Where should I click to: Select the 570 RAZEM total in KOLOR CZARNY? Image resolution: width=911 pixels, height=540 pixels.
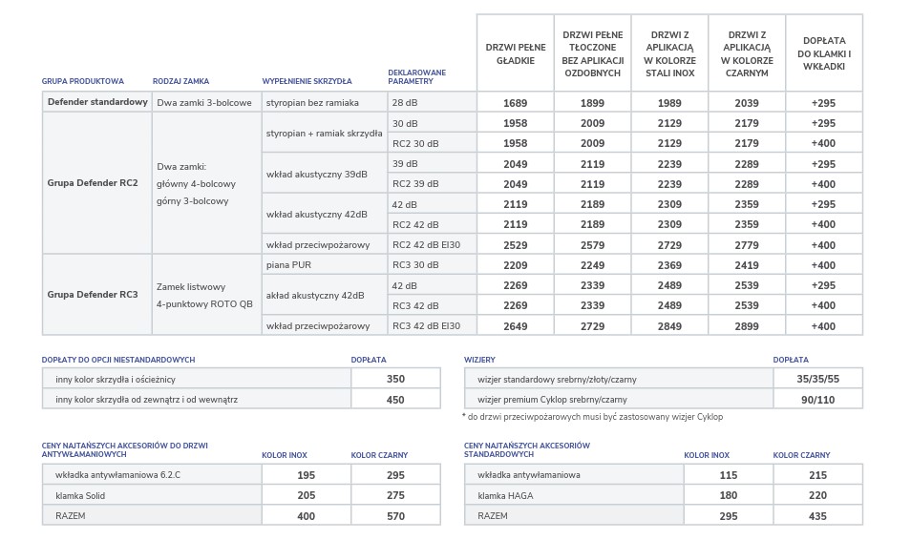point(395,516)
